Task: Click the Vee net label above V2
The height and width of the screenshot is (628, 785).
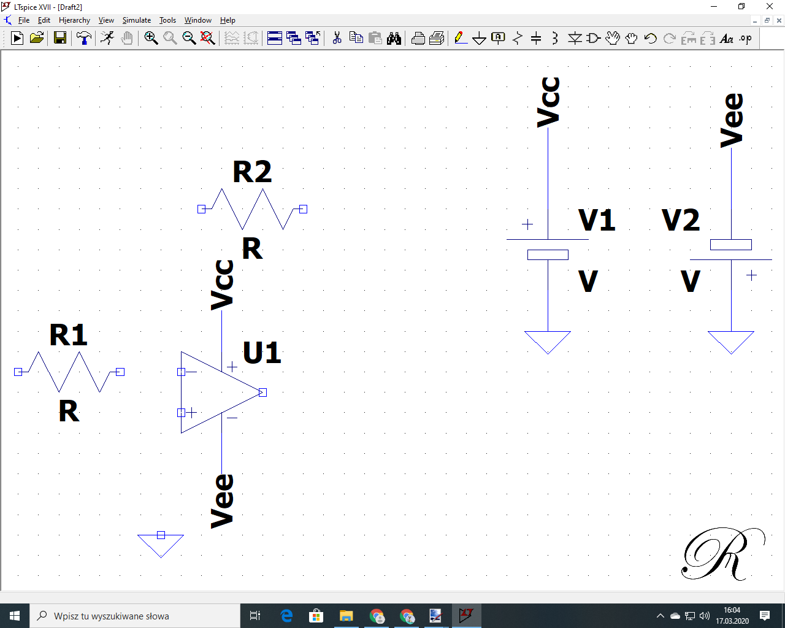Action: 731,120
